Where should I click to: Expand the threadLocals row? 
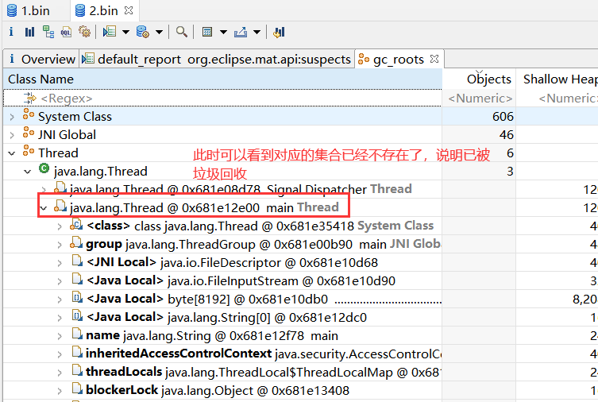(x=60, y=373)
